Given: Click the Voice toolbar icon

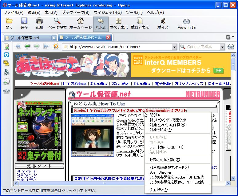Looking at the screenshot, I should pos(163,21).
